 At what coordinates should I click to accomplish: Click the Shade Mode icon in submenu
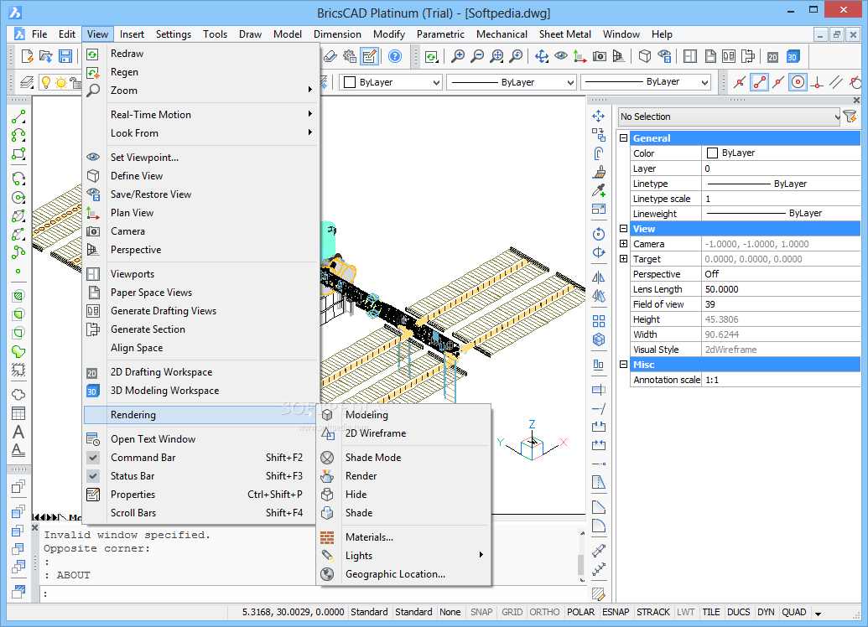[327, 458]
